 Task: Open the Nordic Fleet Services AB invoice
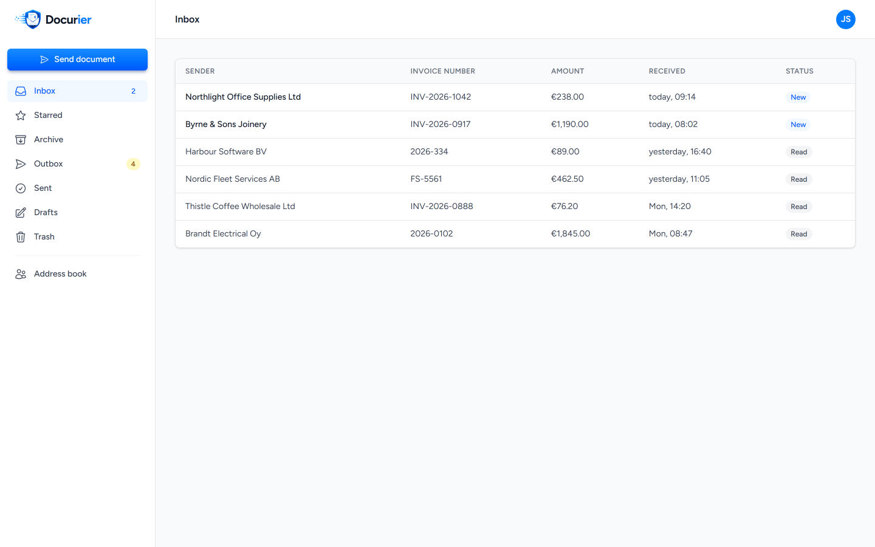[515, 179]
